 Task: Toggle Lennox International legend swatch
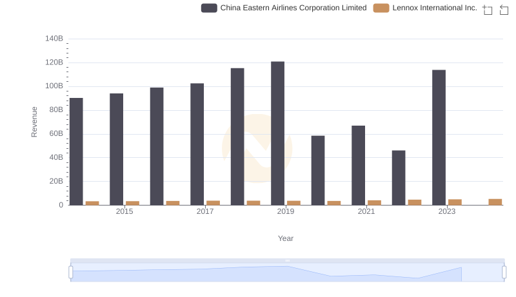point(381,8)
